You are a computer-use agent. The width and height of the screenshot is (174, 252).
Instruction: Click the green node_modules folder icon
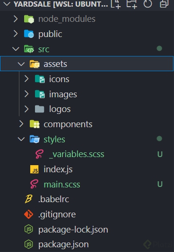coord(29,19)
